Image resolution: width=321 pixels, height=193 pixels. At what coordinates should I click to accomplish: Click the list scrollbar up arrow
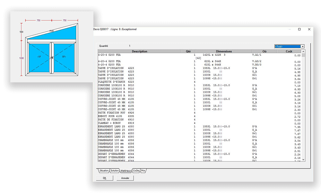pos(303,51)
